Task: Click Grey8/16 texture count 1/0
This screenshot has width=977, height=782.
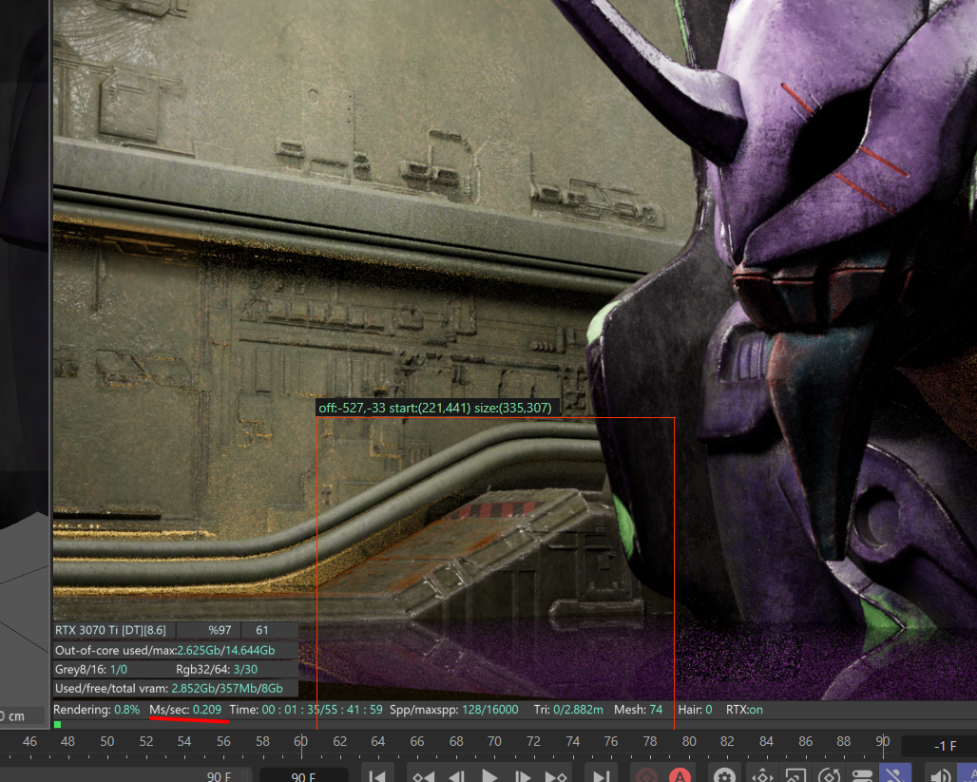Action: coord(119,670)
